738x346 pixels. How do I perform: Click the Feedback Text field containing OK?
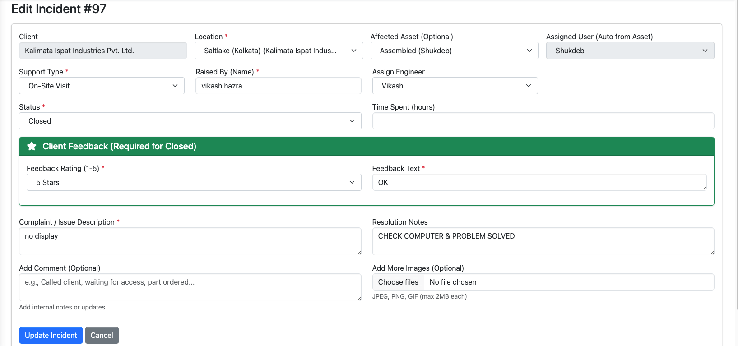click(539, 182)
